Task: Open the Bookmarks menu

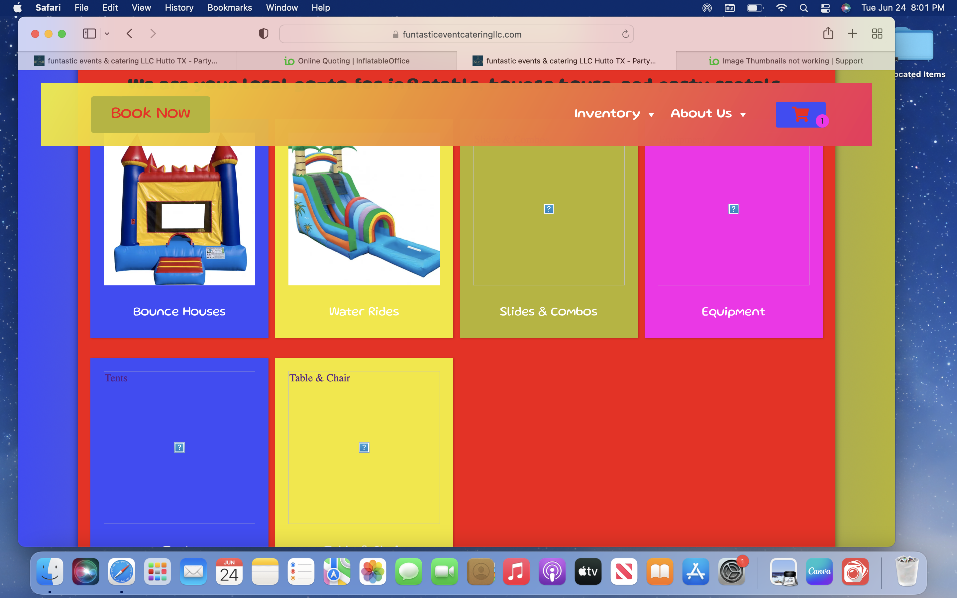Action: point(229,8)
